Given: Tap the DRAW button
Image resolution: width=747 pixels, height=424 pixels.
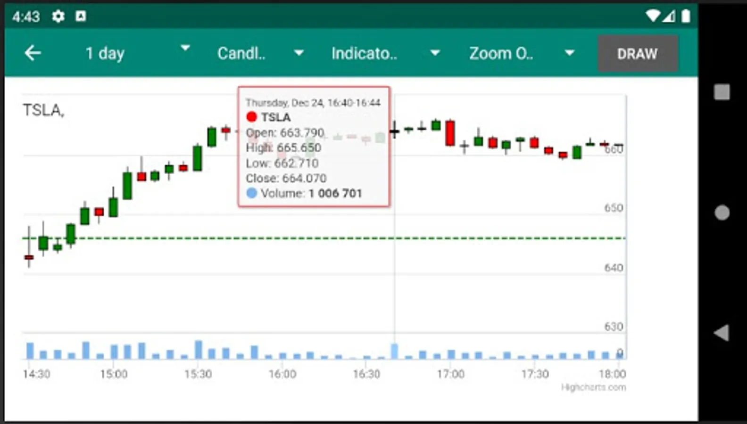Looking at the screenshot, I should point(638,54).
